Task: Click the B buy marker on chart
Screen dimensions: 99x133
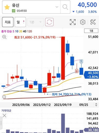Action: [77, 71]
